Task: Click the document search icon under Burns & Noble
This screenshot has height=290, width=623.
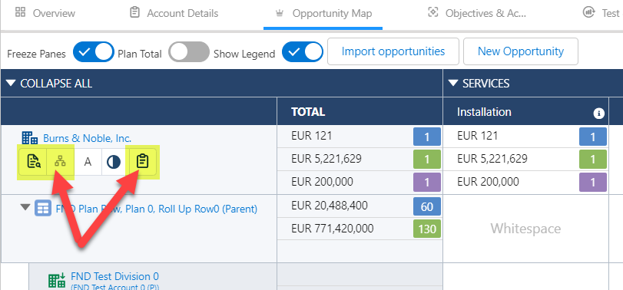Action: 33,161
